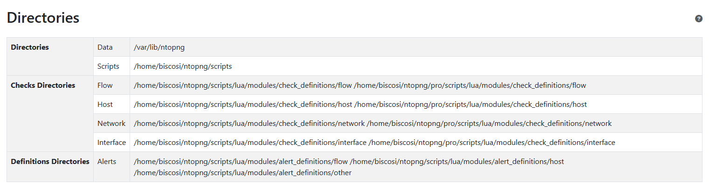Click the alert_definitions/flow path text
Viewport: 710px width, 190px height.
tap(241, 161)
